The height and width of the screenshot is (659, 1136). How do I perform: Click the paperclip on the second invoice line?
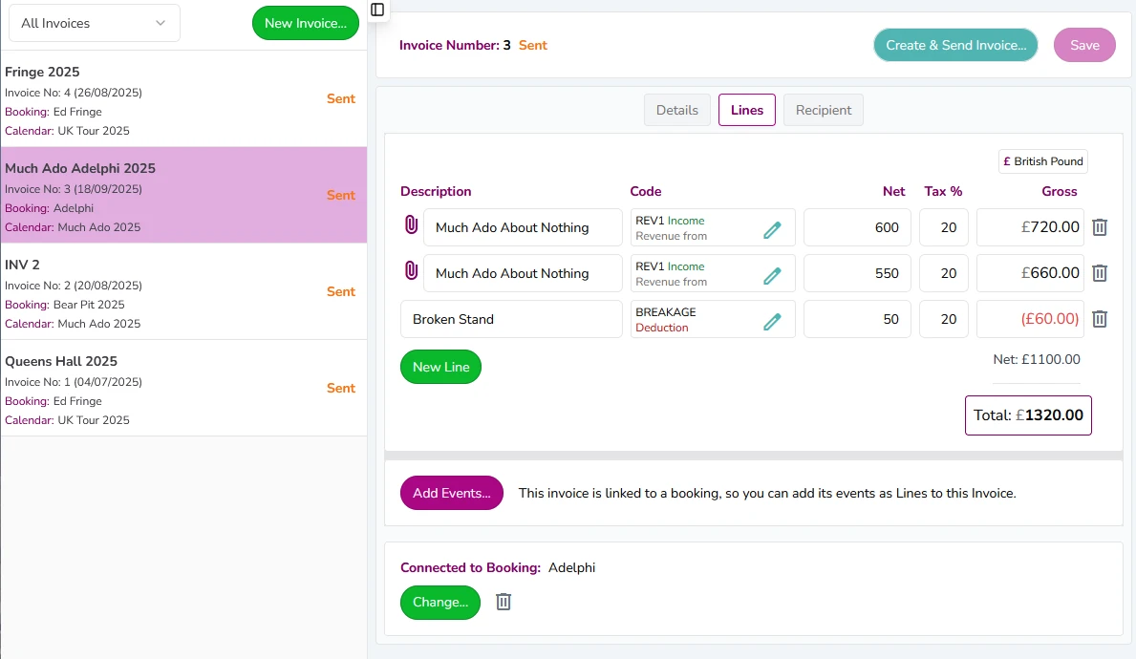pyautogui.click(x=411, y=273)
